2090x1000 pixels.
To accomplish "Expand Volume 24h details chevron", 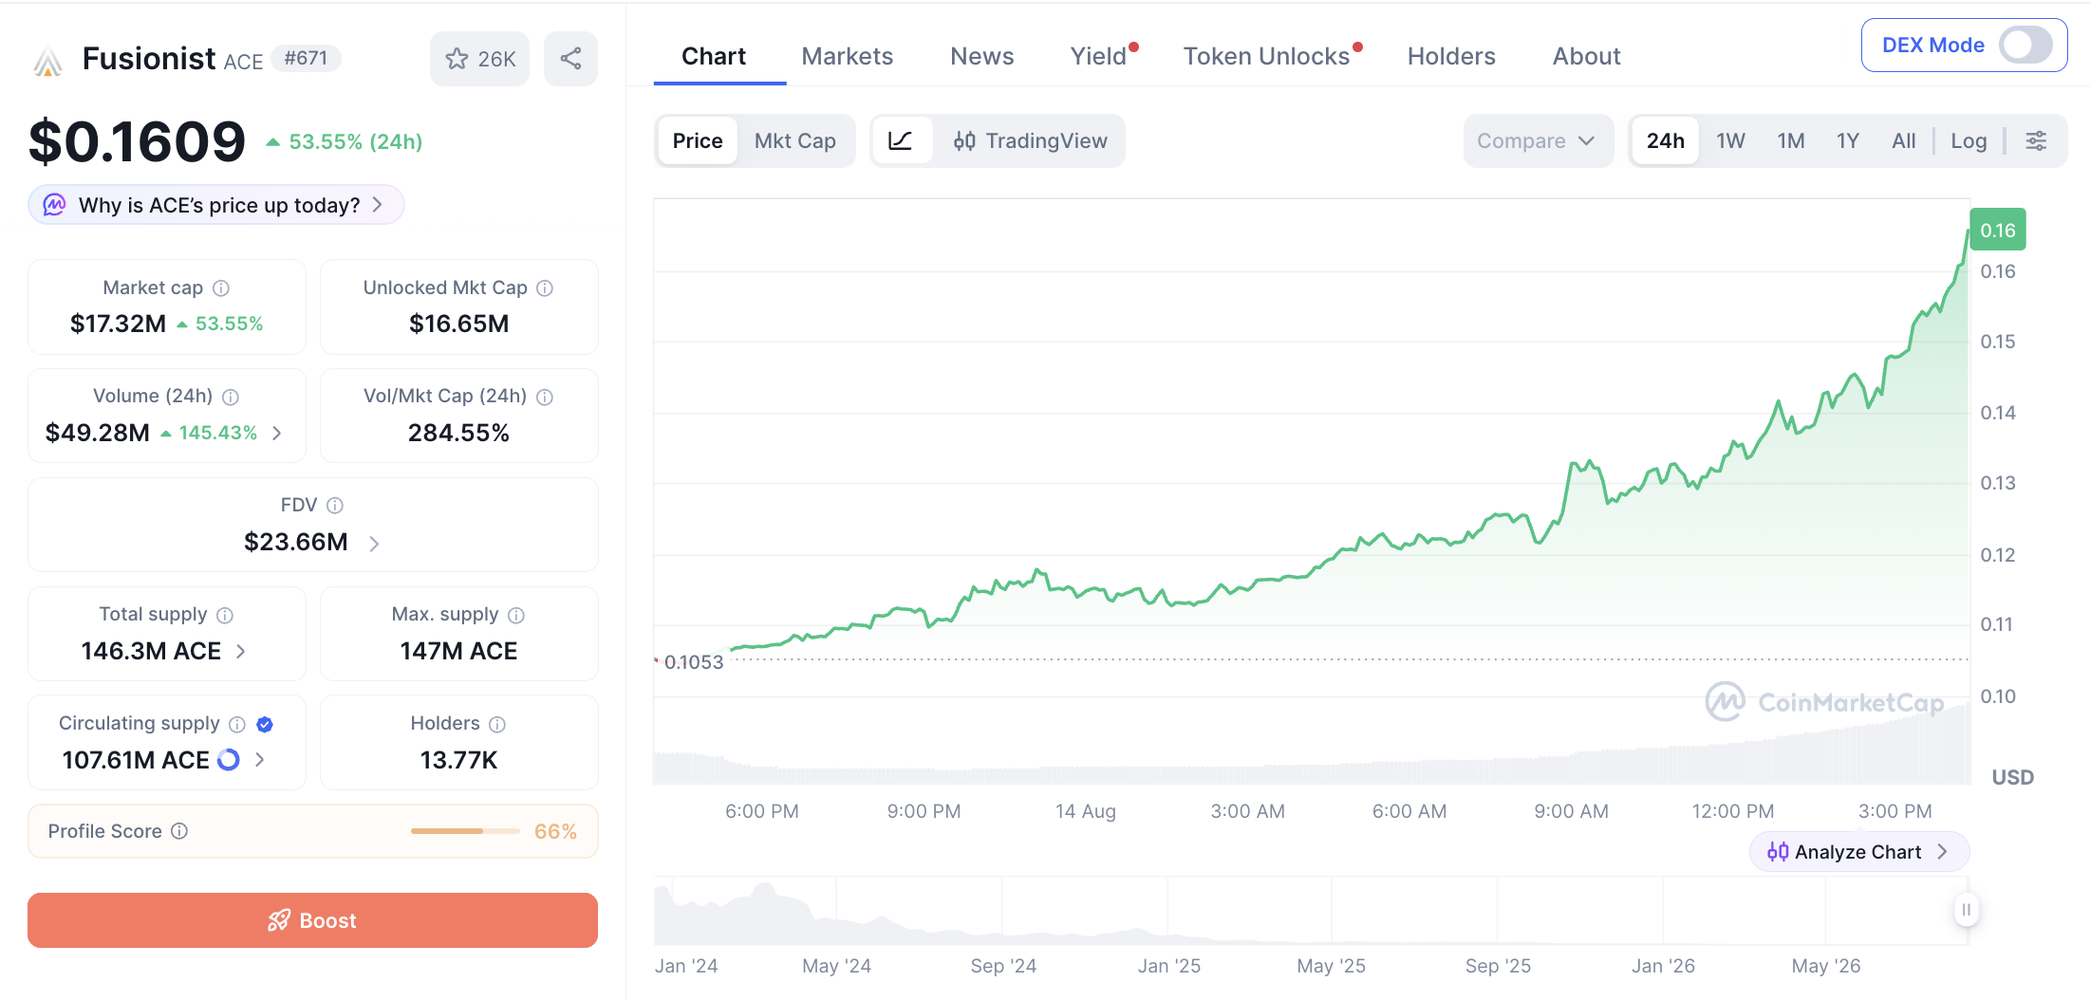I will point(277,433).
